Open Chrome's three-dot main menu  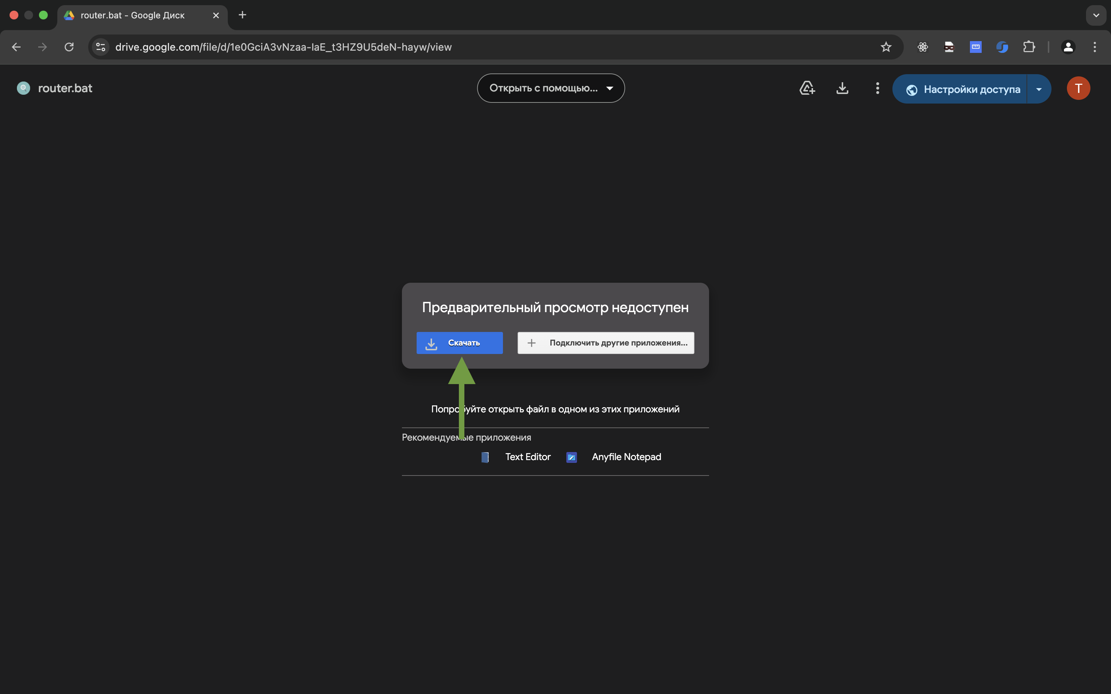pyautogui.click(x=1094, y=47)
